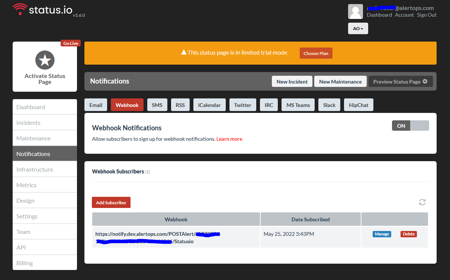450x280 pixels.
Task: Click the status.io logo
Action: click(x=43, y=10)
